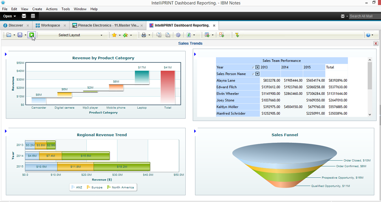Click the Open button in top bar

pyautogui.click(x=9, y=16)
